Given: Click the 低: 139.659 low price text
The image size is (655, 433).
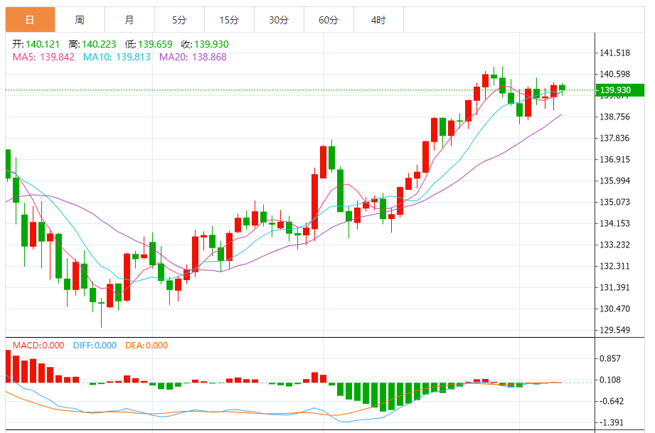Looking at the screenshot, I should (x=149, y=44).
